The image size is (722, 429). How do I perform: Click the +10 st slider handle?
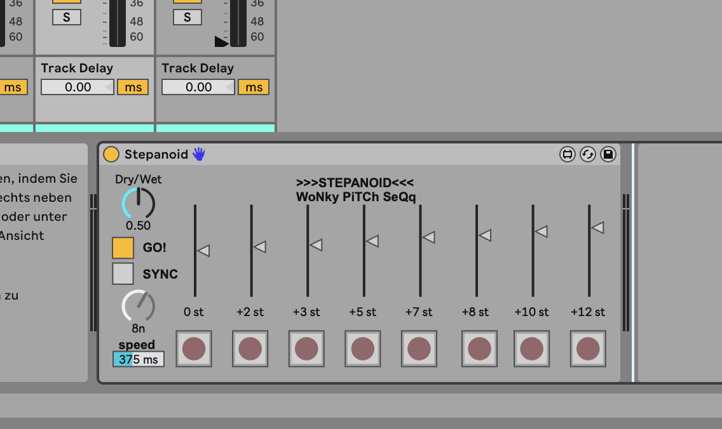[541, 232]
